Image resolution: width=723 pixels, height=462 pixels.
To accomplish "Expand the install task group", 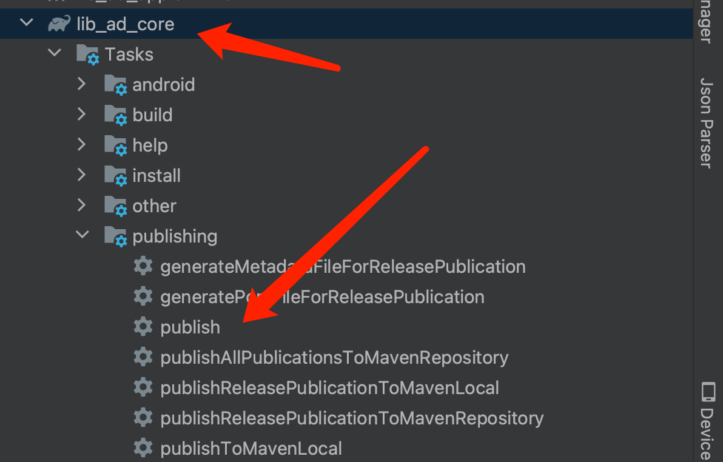I will point(82,175).
